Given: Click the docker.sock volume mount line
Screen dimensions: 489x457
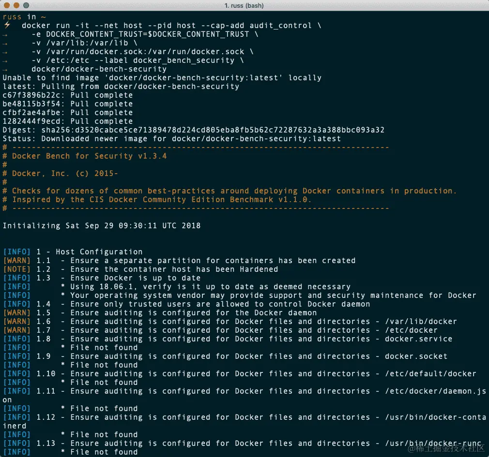Looking at the screenshot, I should click(x=142, y=52).
